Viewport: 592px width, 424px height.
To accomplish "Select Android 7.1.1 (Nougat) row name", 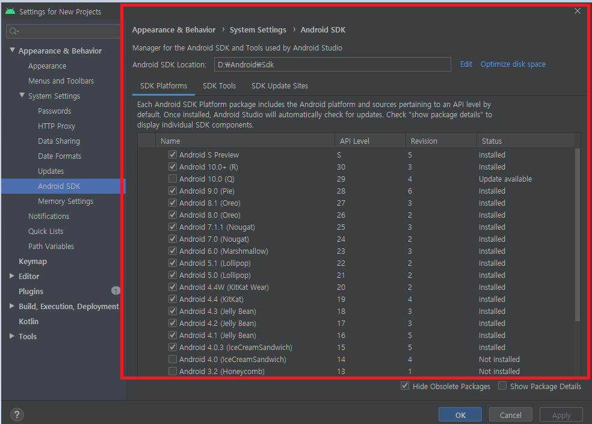I will coord(217,227).
